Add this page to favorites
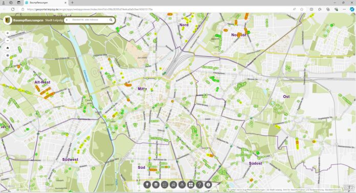 tap(302, 9)
